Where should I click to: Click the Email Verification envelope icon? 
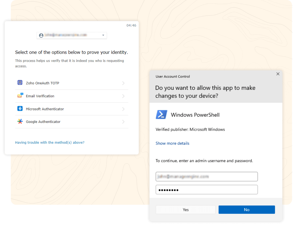click(20, 96)
